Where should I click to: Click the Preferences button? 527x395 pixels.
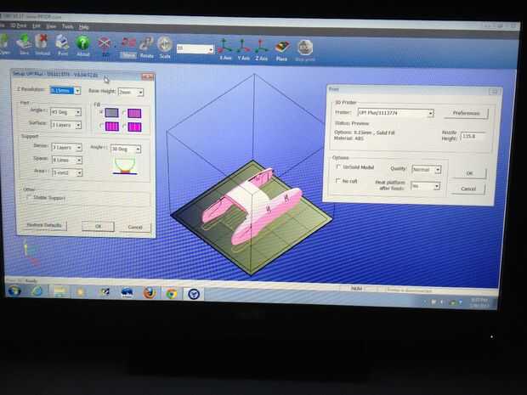(x=466, y=113)
